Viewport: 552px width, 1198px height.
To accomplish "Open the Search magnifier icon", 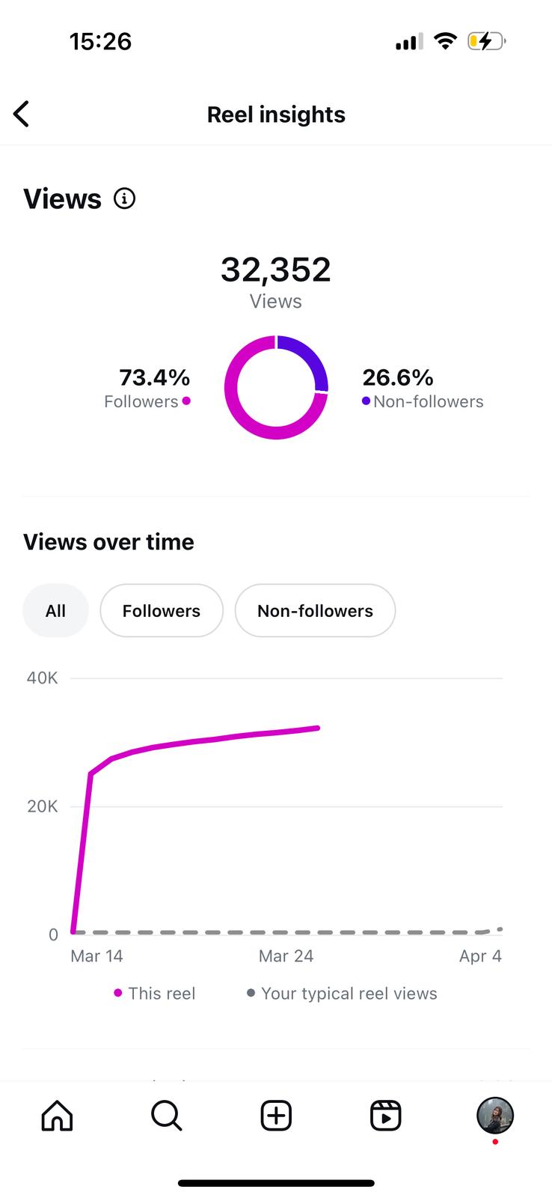I will (x=166, y=1116).
